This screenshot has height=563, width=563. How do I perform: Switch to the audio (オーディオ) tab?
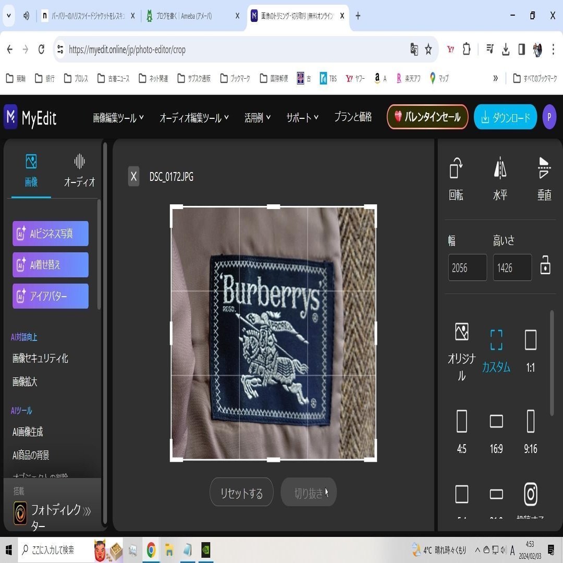point(79,172)
